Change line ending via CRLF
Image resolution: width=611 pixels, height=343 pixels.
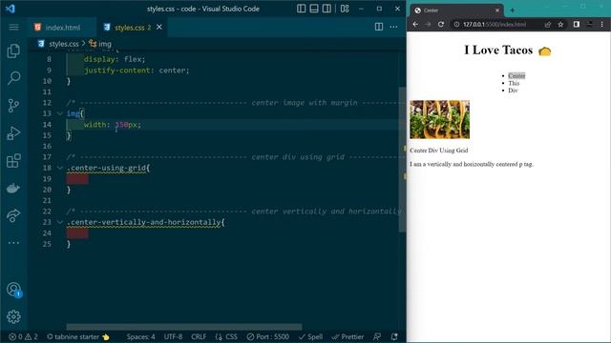pos(199,336)
